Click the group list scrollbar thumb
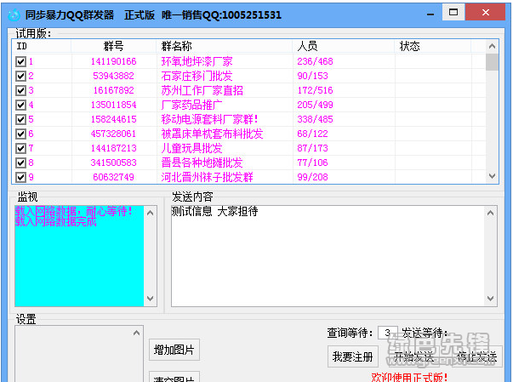This screenshot has height=382, width=513. click(x=492, y=62)
